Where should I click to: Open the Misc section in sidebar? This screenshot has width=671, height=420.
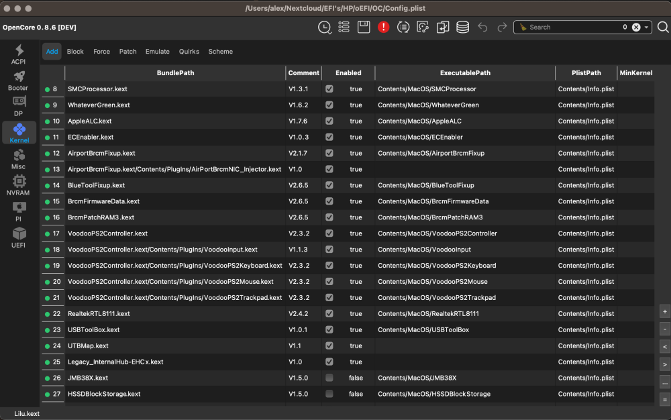point(18,160)
